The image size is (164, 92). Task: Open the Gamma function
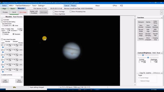point(148,22)
